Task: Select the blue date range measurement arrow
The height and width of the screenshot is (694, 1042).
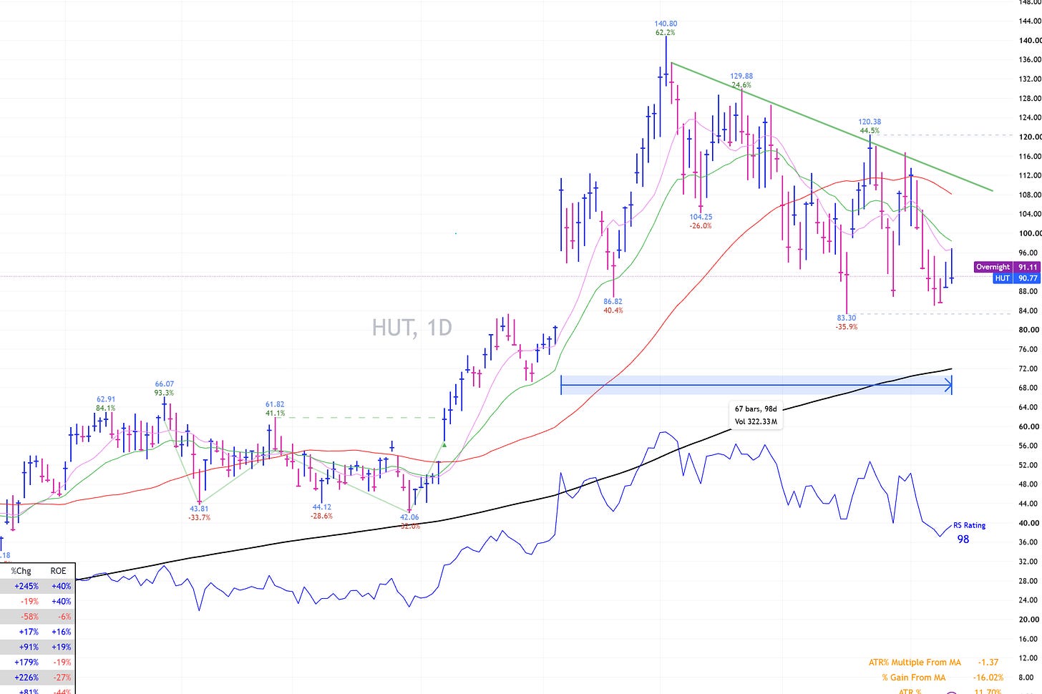Action: [756, 386]
